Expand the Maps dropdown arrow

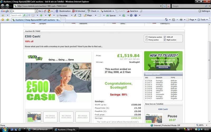tap(96, 16)
